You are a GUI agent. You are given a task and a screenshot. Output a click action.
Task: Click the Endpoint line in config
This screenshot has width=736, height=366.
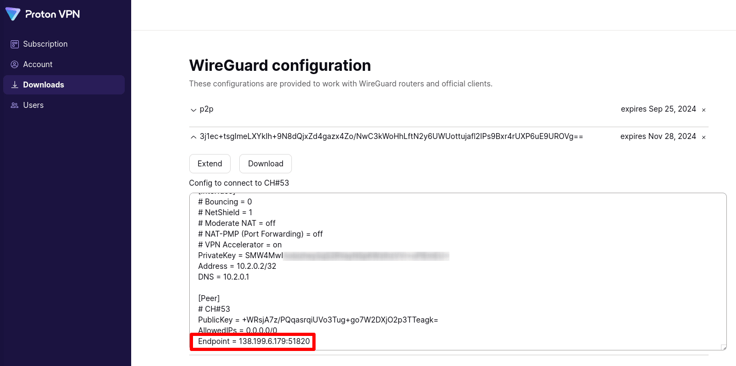tap(254, 341)
